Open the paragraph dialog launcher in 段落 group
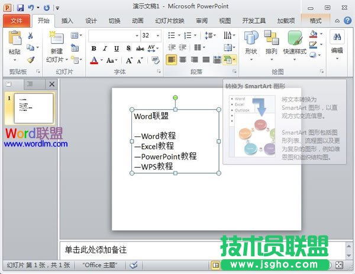Image resolution: width=355 pixels, height=274 pixels. coord(234,72)
